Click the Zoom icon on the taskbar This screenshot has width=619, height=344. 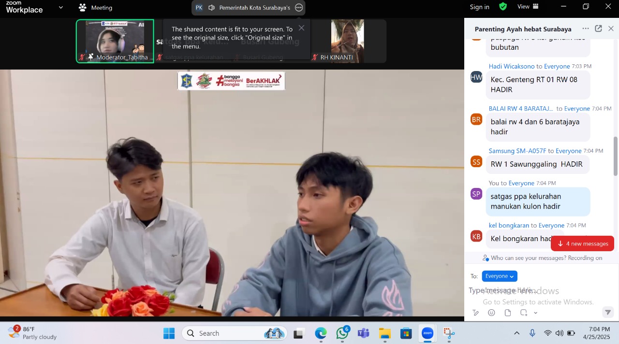(x=427, y=333)
